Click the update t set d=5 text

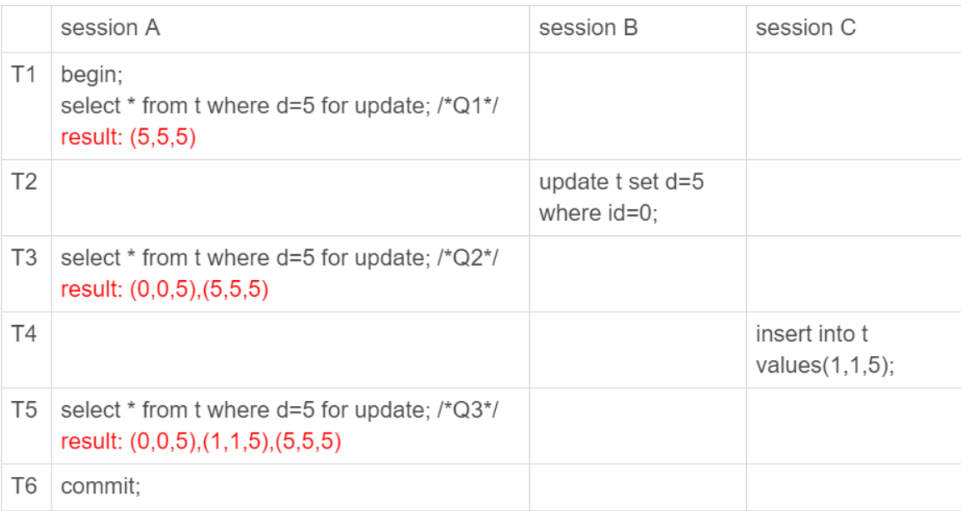point(621,182)
